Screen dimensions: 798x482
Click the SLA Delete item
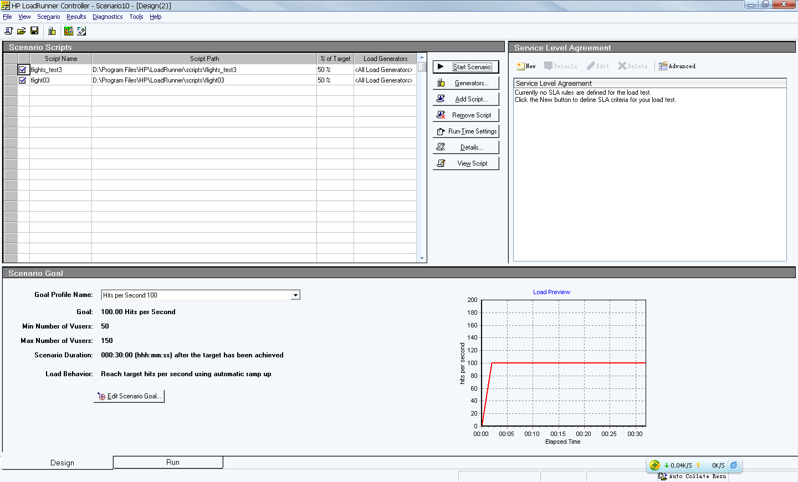(x=633, y=66)
